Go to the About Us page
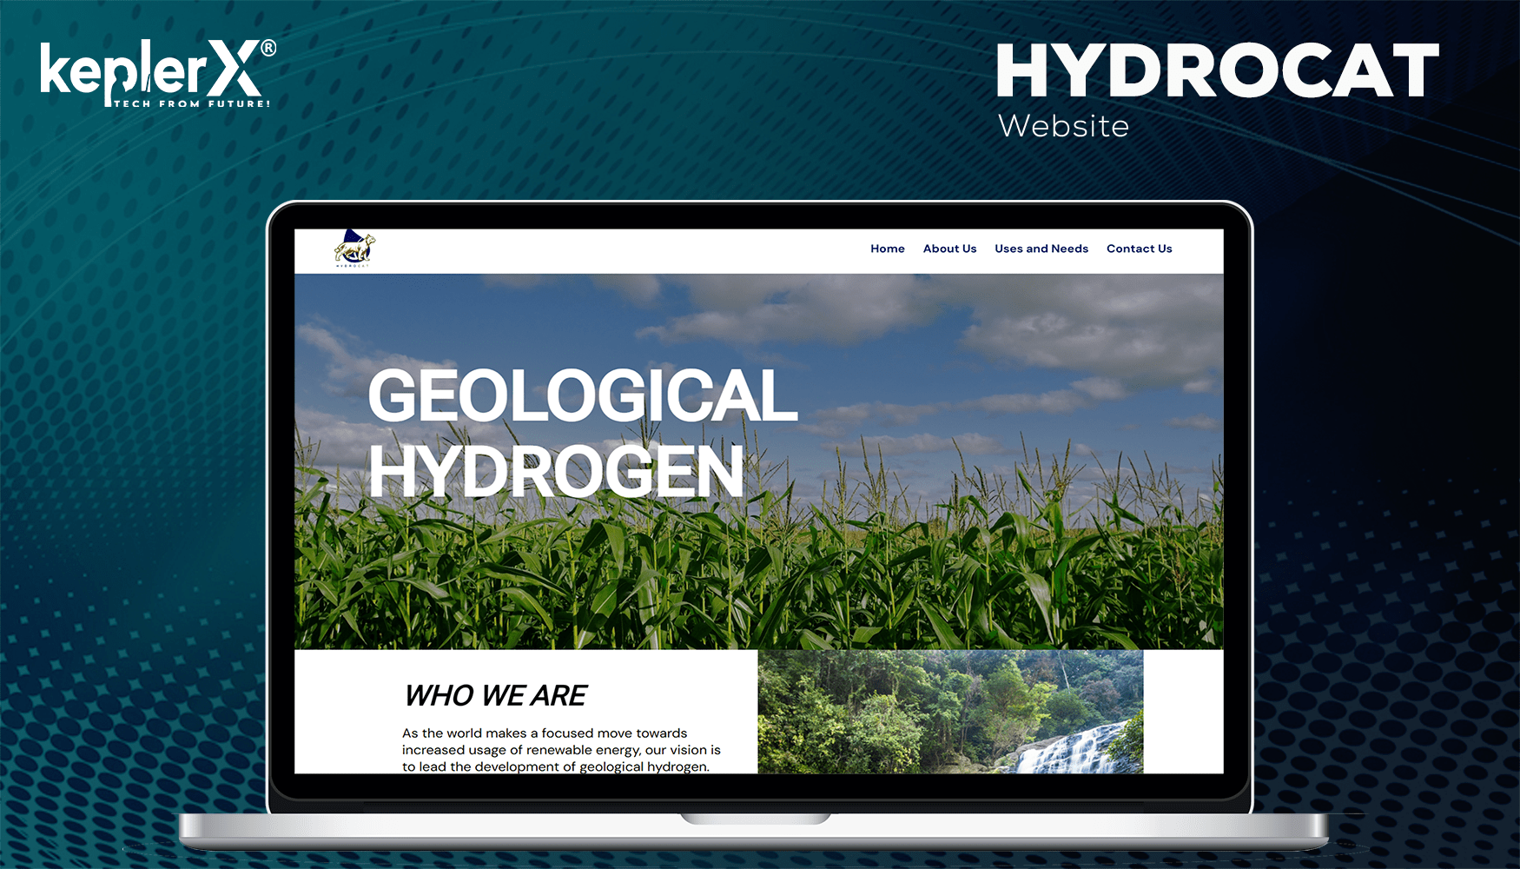 (x=949, y=249)
